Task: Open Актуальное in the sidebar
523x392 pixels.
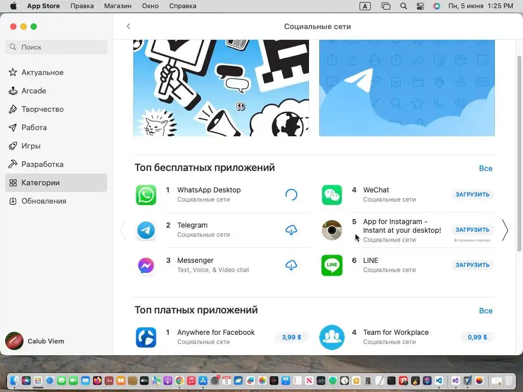Action: coord(56,72)
